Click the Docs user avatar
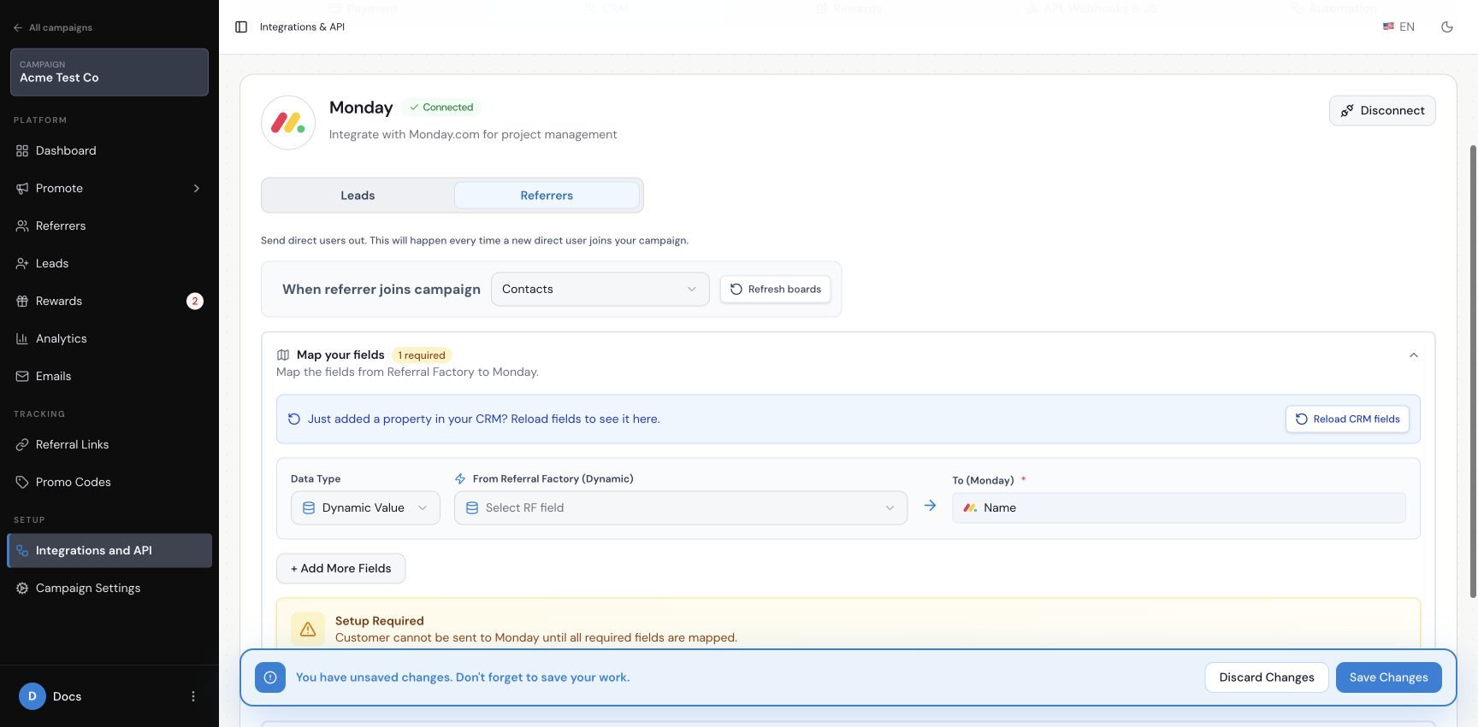 (x=33, y=696)
